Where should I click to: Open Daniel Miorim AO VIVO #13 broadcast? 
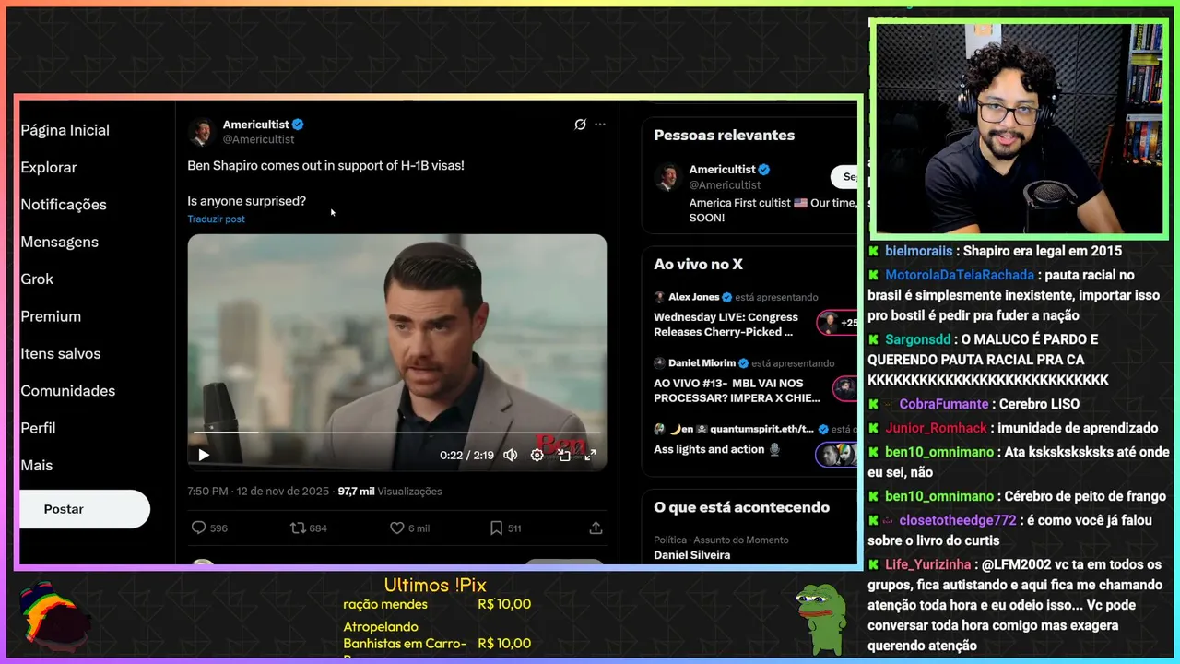pyautogui.click(x=737, y=390)
